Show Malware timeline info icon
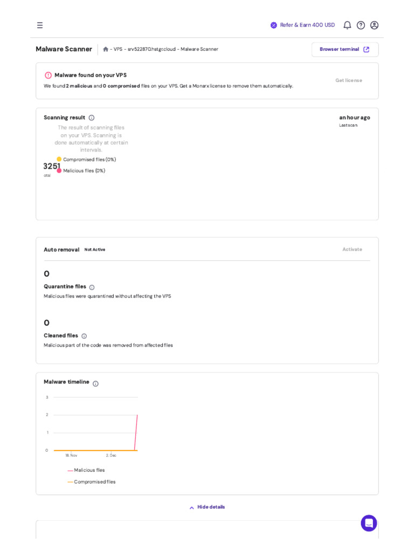 pos(95,384)
